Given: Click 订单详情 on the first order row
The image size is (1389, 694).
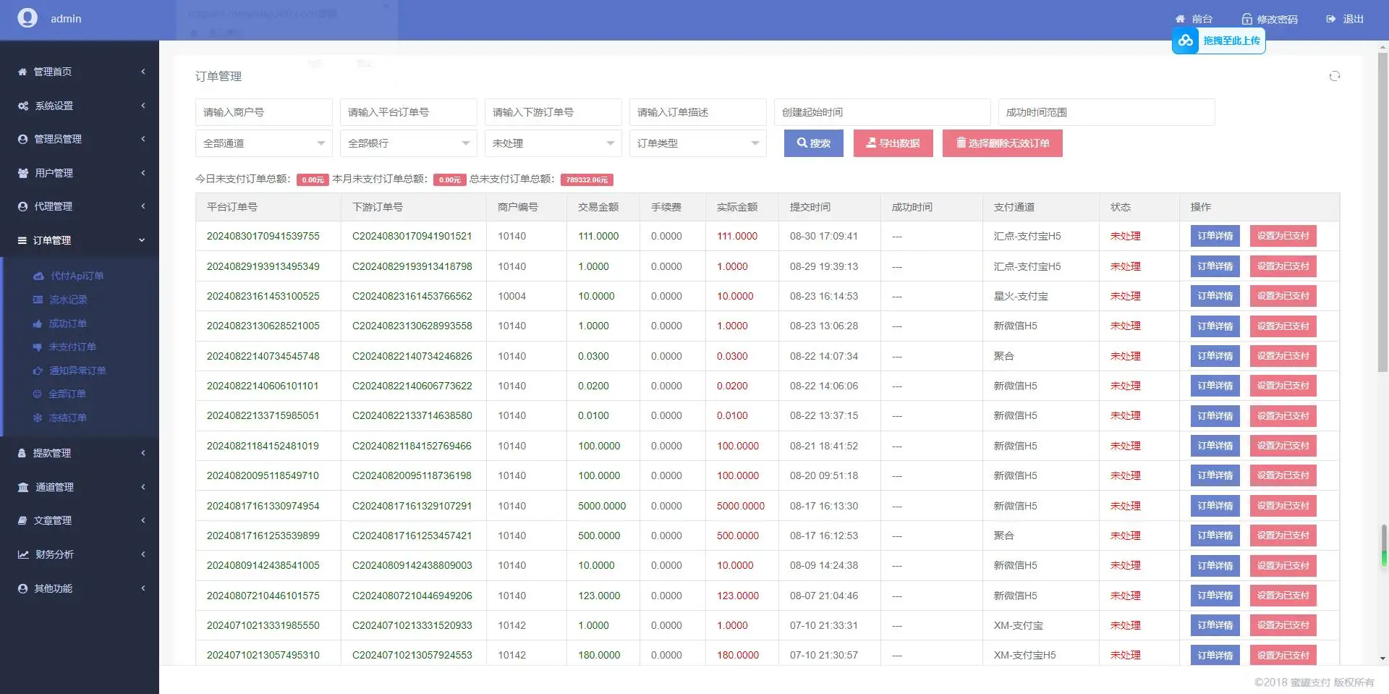Looking at the screenshot, I should 1214,235.
